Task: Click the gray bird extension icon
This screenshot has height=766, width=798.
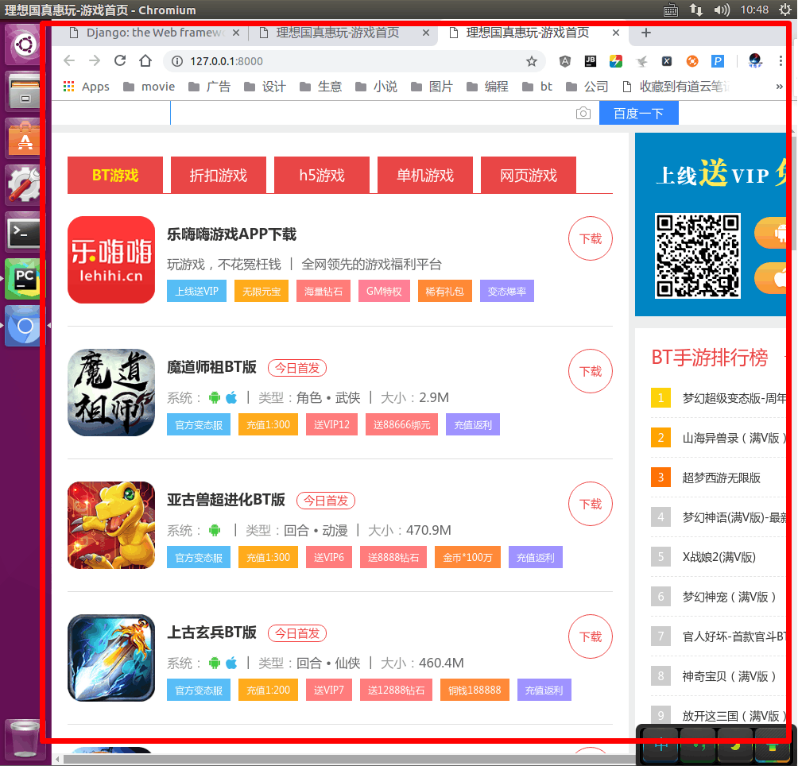Action: pos(641,61)
